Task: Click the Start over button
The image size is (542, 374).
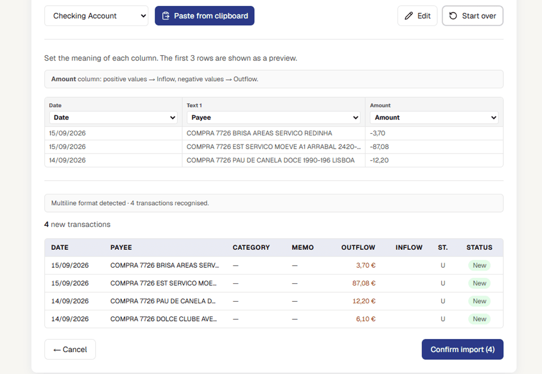Action: point(472,16)
